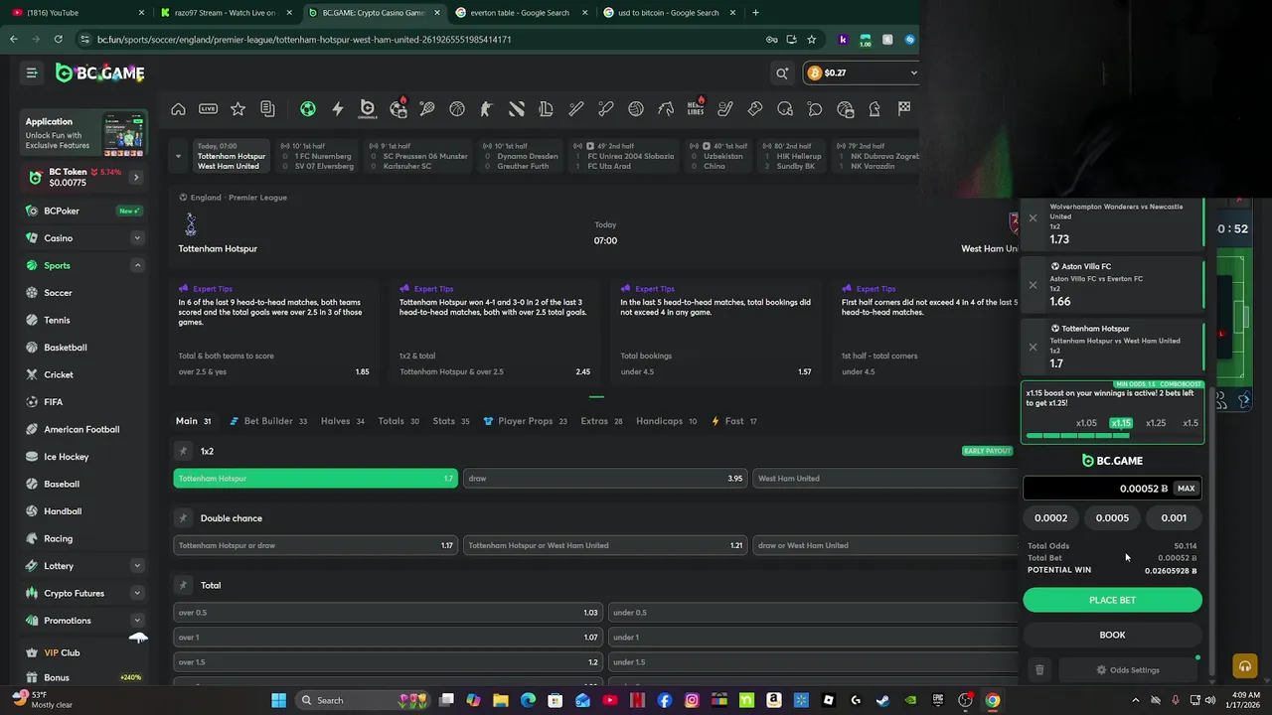Open the LIVE events icon
Image resolution: width=1272 pixels, height=715 pixels.
click(x=208, y=109)
